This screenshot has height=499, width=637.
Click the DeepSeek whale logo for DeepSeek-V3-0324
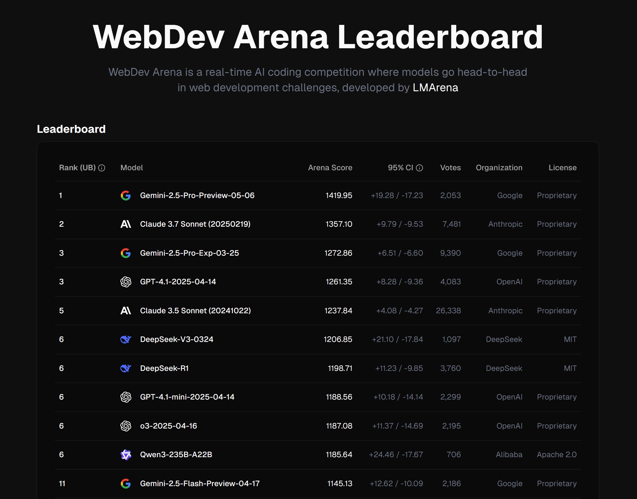click(126, 339)
